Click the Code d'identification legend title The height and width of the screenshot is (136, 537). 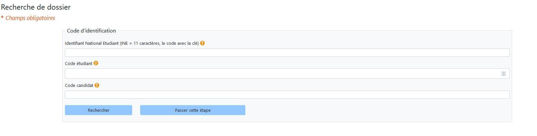tap(91, 31)
